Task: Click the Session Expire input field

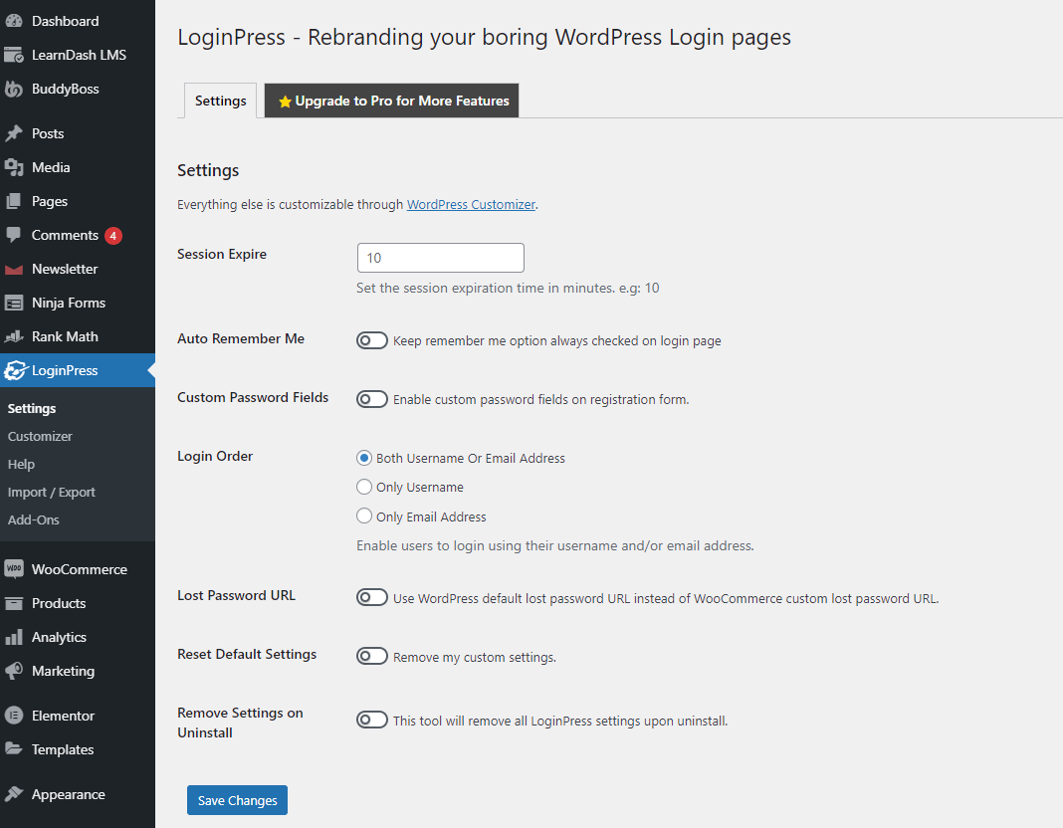Action: pyautogui.click(x=440, y=258)
